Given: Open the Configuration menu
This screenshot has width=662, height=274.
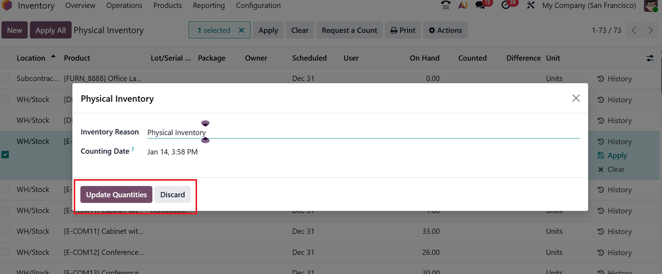Looking at the screenshot, I should point(258,6).
